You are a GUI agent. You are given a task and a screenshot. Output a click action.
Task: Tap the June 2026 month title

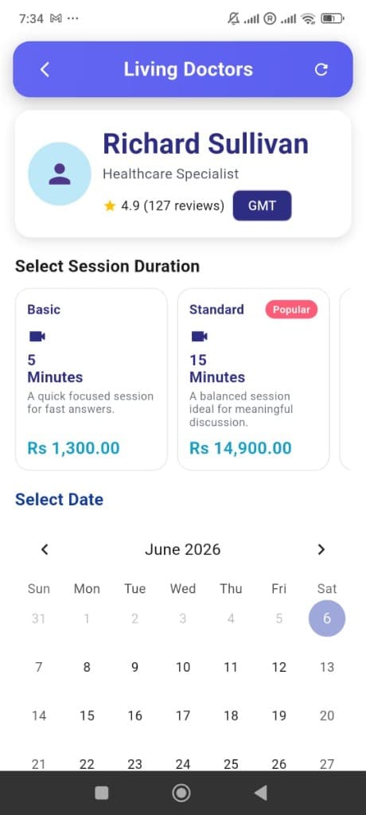pyautogui.click(x=182, y=549)
